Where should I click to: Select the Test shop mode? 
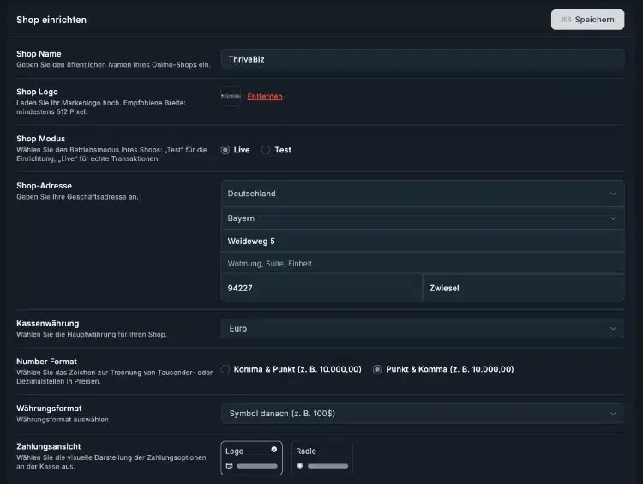point(266,150)
